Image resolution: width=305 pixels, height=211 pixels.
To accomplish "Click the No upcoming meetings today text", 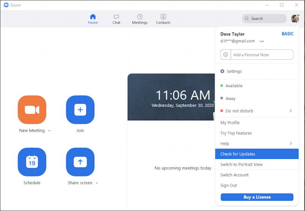I will point(183,168).
